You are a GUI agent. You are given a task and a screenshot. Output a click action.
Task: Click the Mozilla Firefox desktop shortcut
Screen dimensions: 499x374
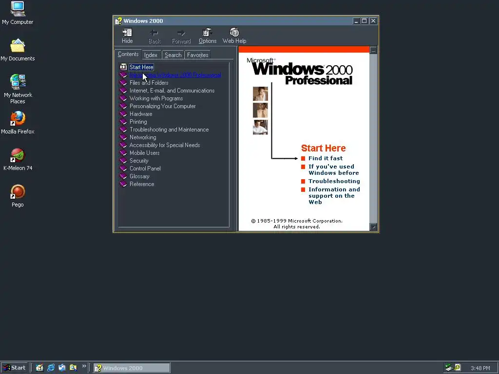click(18, 123)
